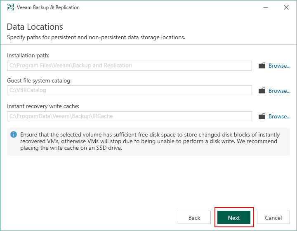Click the Veeam Backup & Replication title text

(48, 7)
